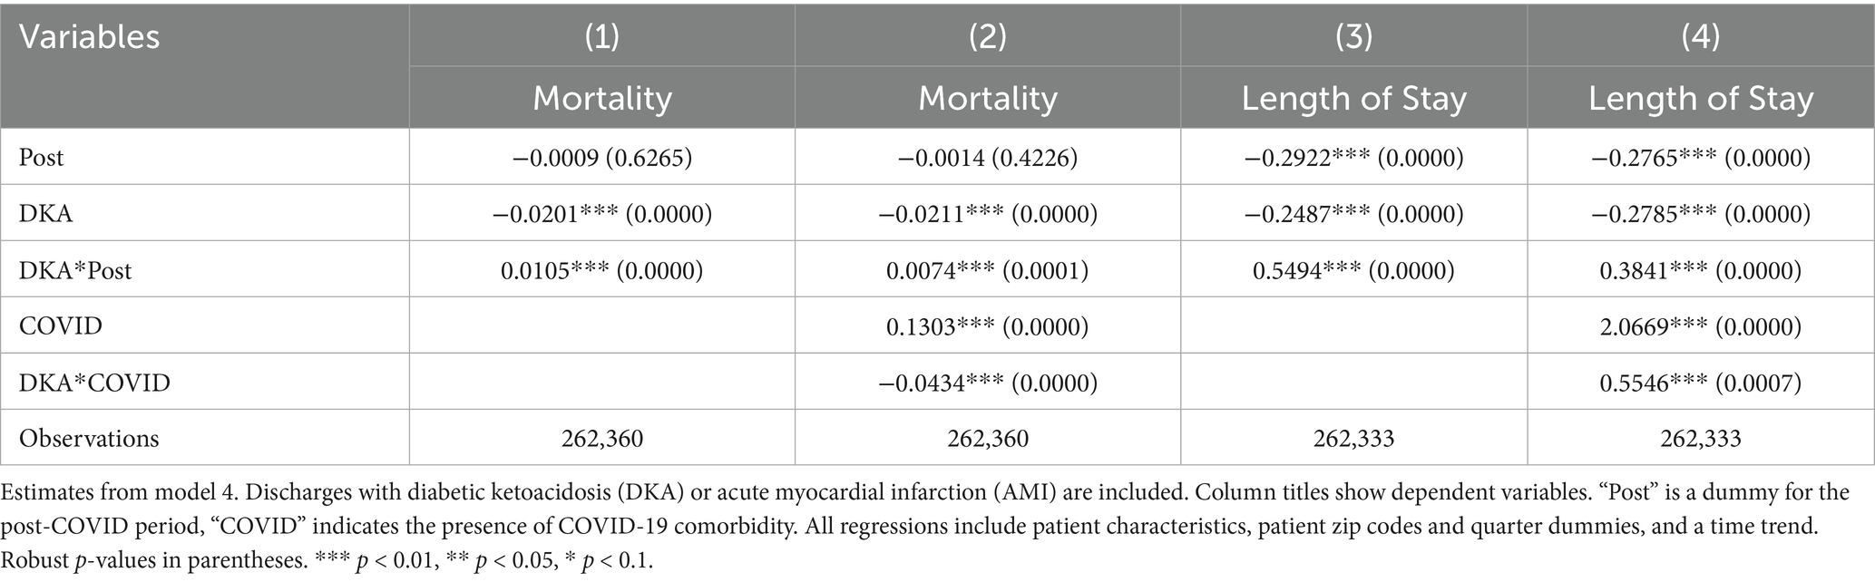The width and height of the screenshot is (1875, 582).
Task: Click the DKA row label
Action: tap(45, 214)
